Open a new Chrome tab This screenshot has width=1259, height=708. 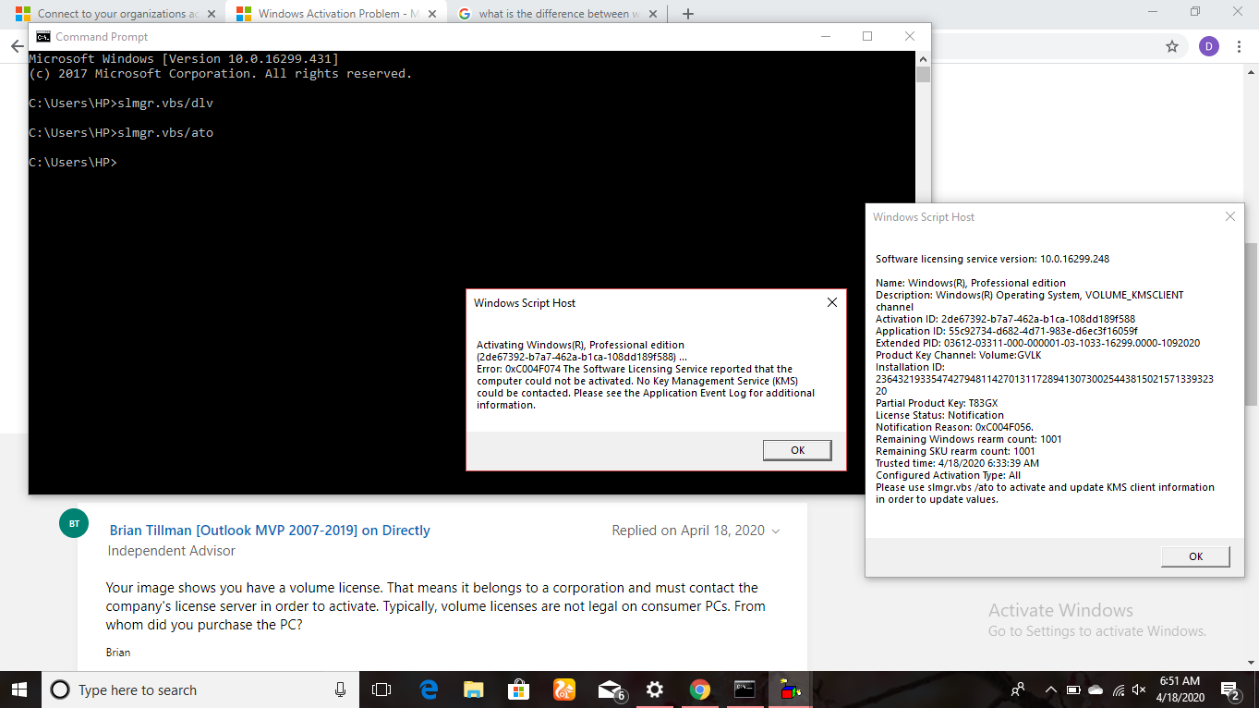pos(687,14)
